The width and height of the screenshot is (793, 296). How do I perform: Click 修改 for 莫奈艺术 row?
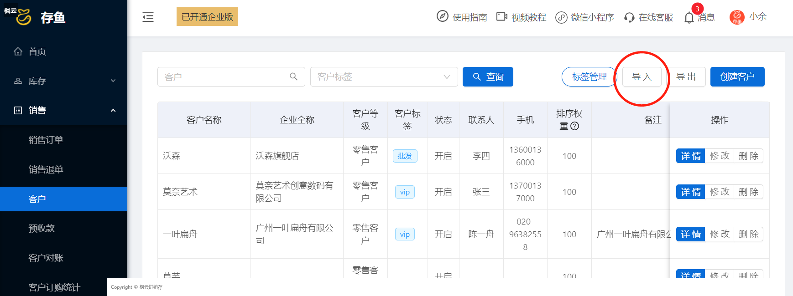click(x=720, y=192)
